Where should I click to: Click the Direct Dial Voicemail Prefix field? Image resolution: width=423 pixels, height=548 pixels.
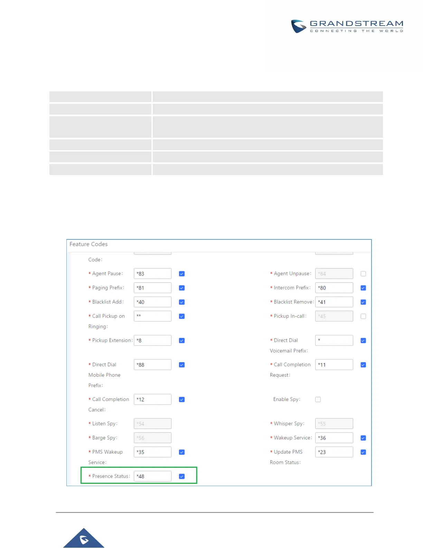point(334,340)
